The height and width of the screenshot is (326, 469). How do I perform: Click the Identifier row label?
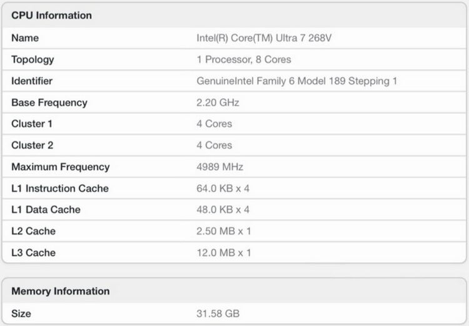click(x=32, y=81)
